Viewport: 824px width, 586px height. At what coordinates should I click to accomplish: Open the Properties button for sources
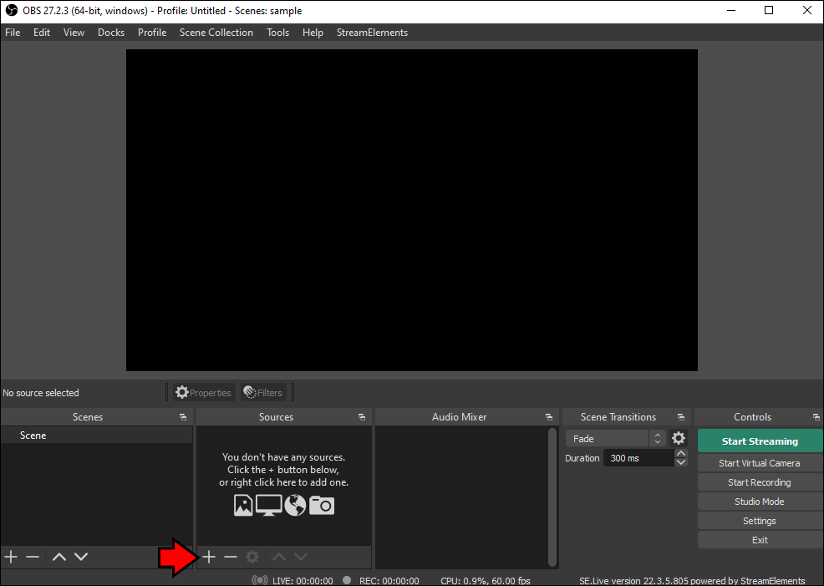[x=203, y=392]
